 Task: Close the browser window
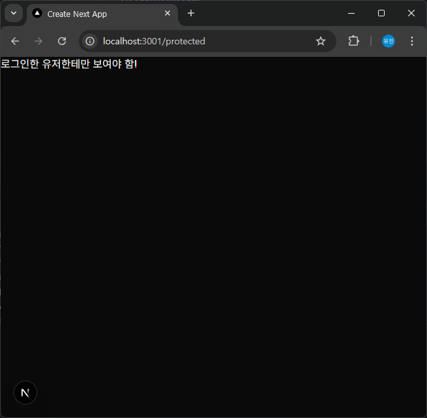pyautogui.click(x=411, y=13)
